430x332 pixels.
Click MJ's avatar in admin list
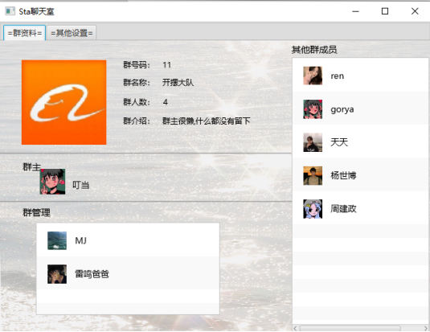pos(57,240)
